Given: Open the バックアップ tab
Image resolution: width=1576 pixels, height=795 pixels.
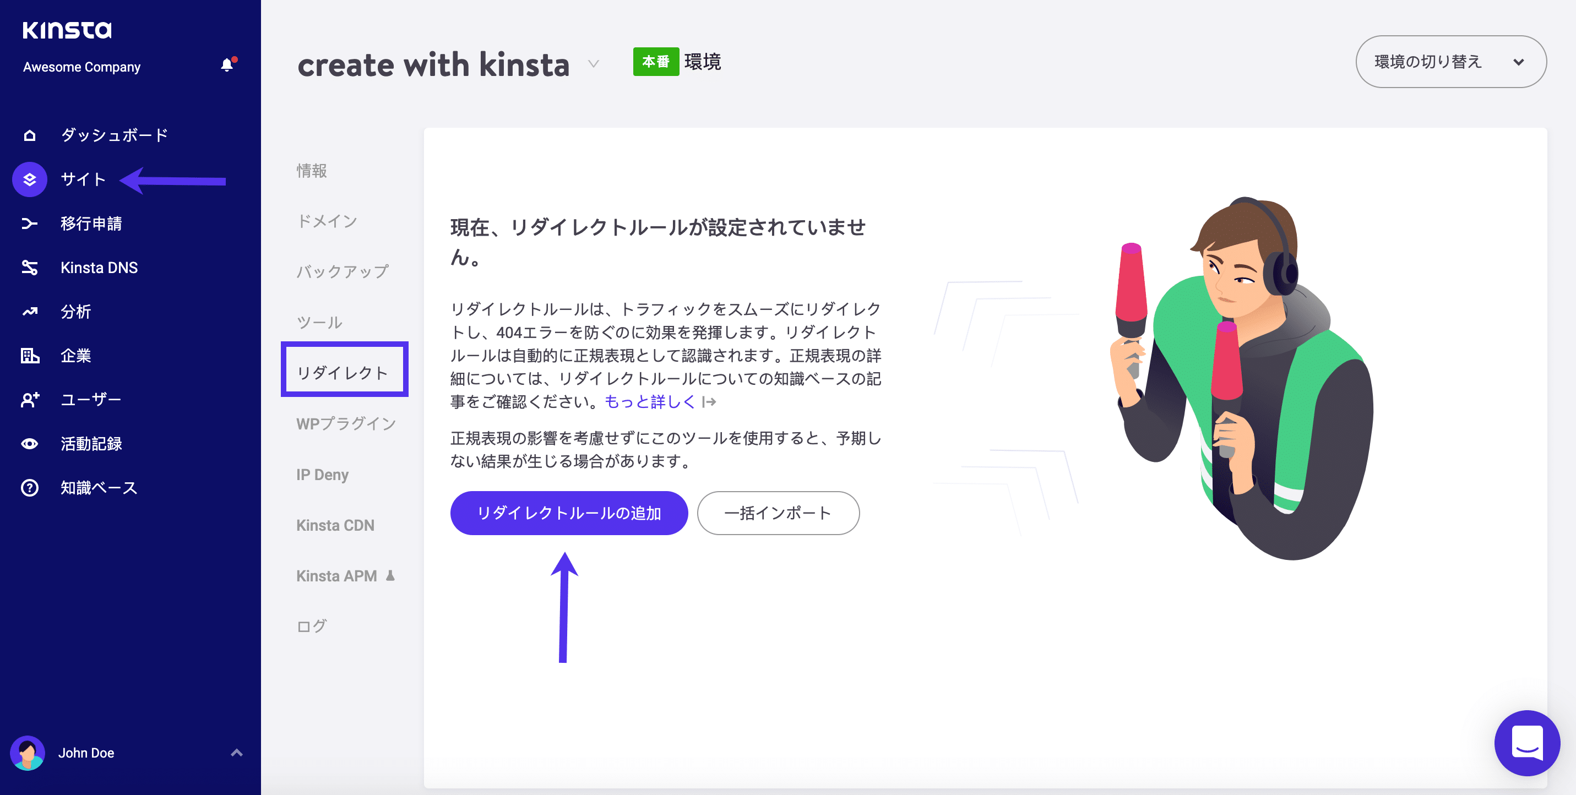Looking at the screenshot, I should click(343, 272).
